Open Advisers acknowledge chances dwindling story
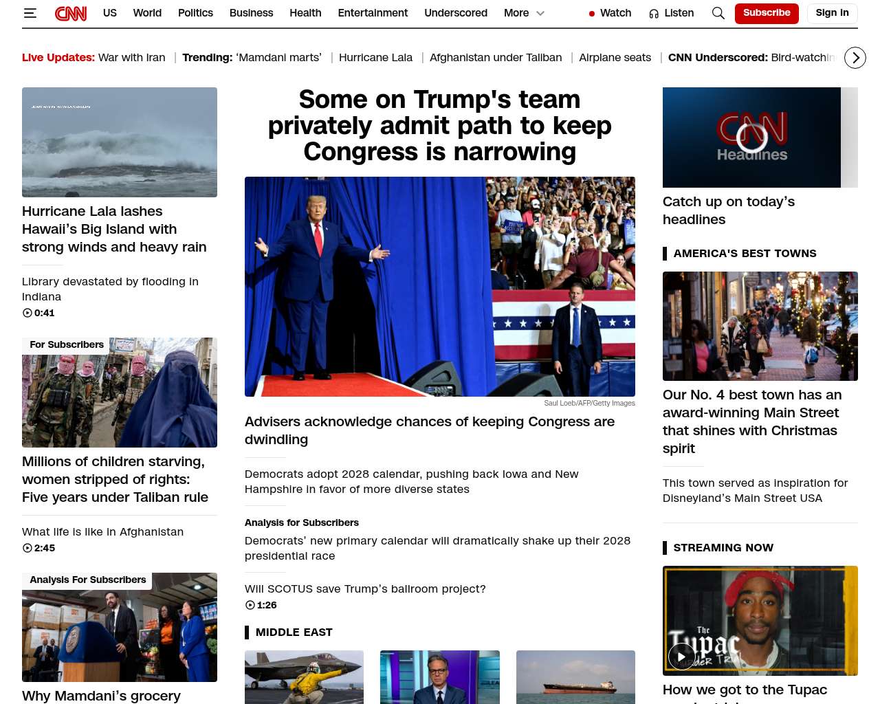The width and height of the screenshot is (880, 704). (430, 430)
